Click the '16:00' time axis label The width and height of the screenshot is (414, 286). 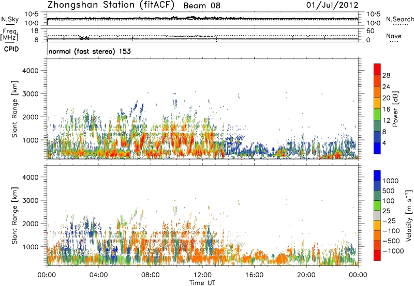tap(254, 275)
